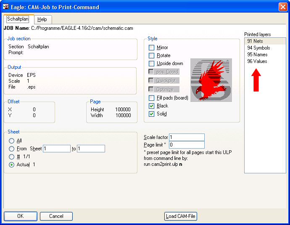
Task: Uncheck the Black style checkbox
Action: tap(152, 106)
